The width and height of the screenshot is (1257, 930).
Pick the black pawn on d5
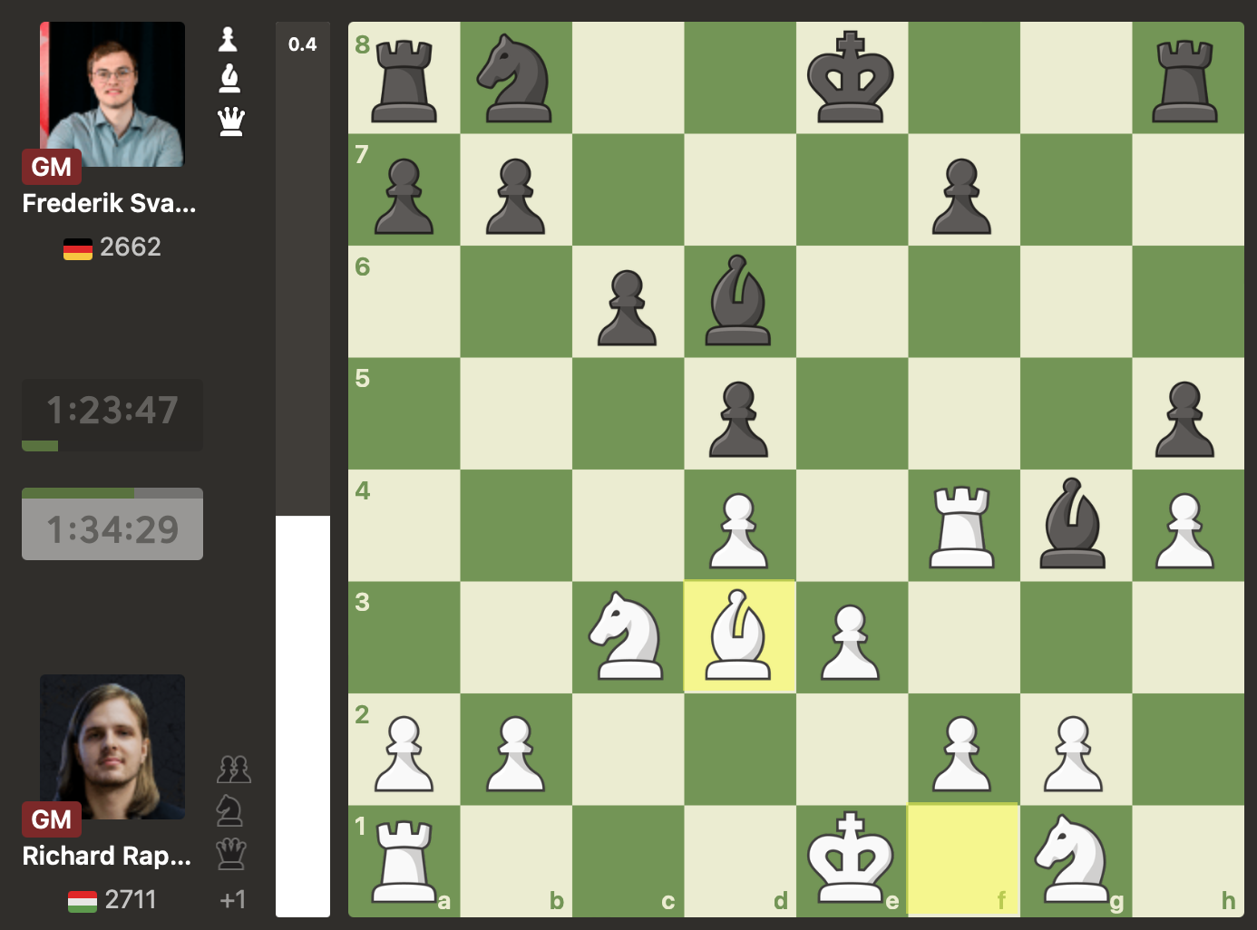point(739,418)
